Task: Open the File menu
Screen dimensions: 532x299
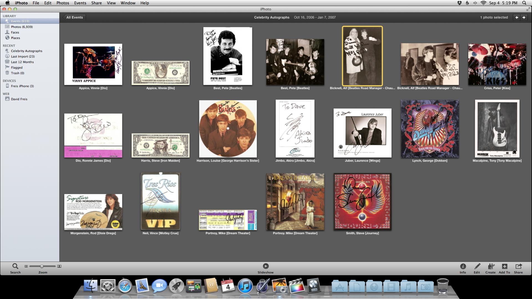Action: pyautogui.click(x=36, y=3)
